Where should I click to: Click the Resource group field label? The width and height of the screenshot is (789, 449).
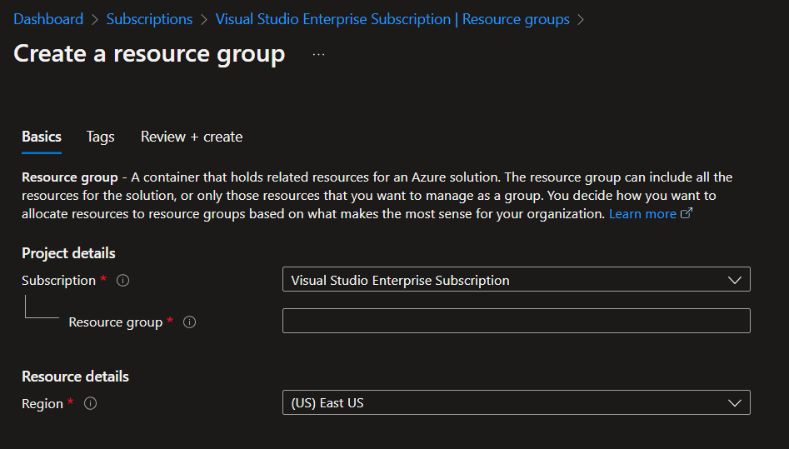pyautogui.click(x=115, y=322)
